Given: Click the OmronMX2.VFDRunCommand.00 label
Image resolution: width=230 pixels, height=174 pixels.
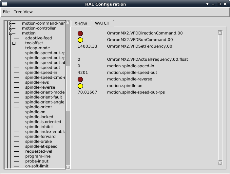Looking at the screenshot, I should tap(140, 40).
